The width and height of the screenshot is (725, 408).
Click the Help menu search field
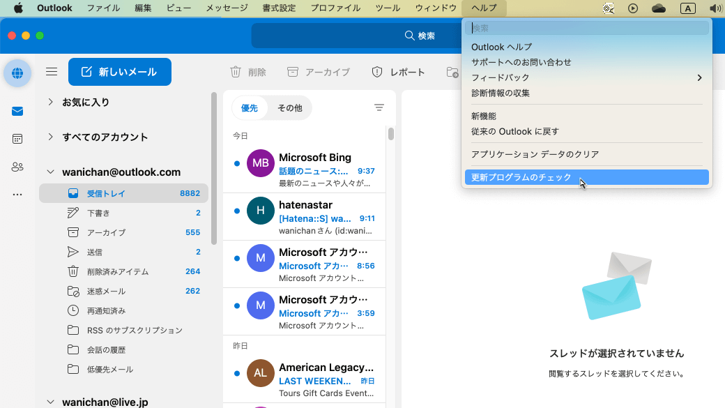[x=587, y=28]
